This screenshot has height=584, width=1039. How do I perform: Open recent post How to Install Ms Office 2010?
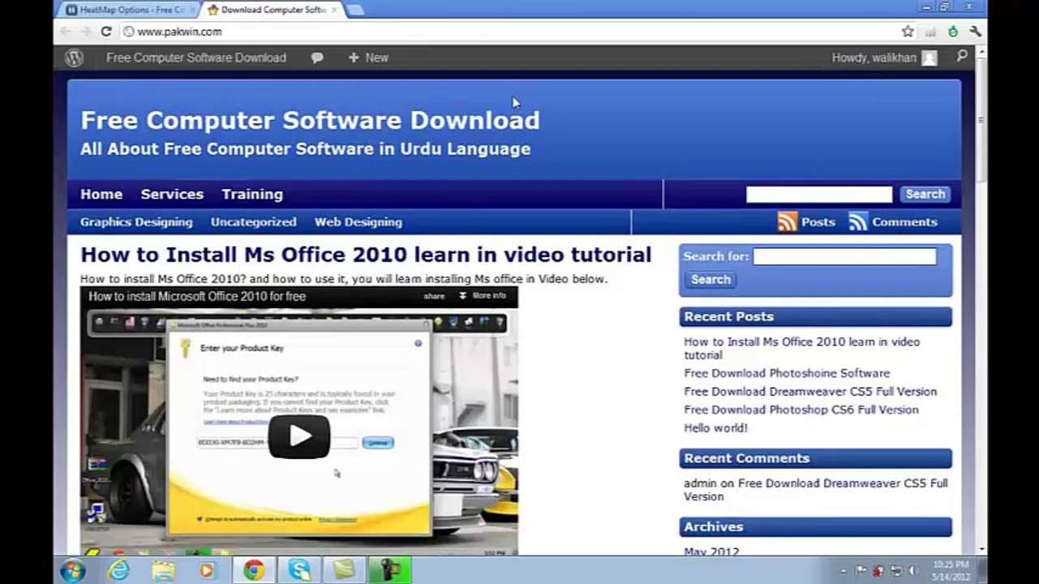click(801, 348)
